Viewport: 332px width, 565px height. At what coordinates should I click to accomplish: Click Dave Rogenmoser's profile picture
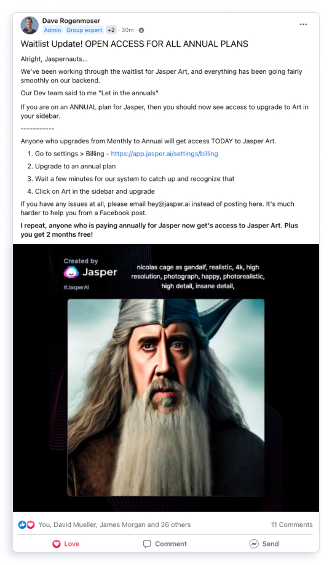pyautogui.click(x=29, y=25)
